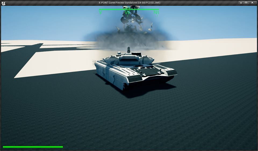258x151 pixels.
Task: Click the green health bar
Action: 33,147
